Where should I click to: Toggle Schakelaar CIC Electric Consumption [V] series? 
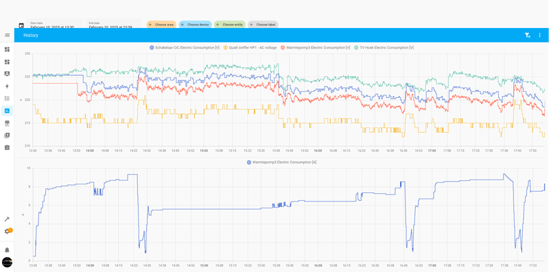[185, 47]
